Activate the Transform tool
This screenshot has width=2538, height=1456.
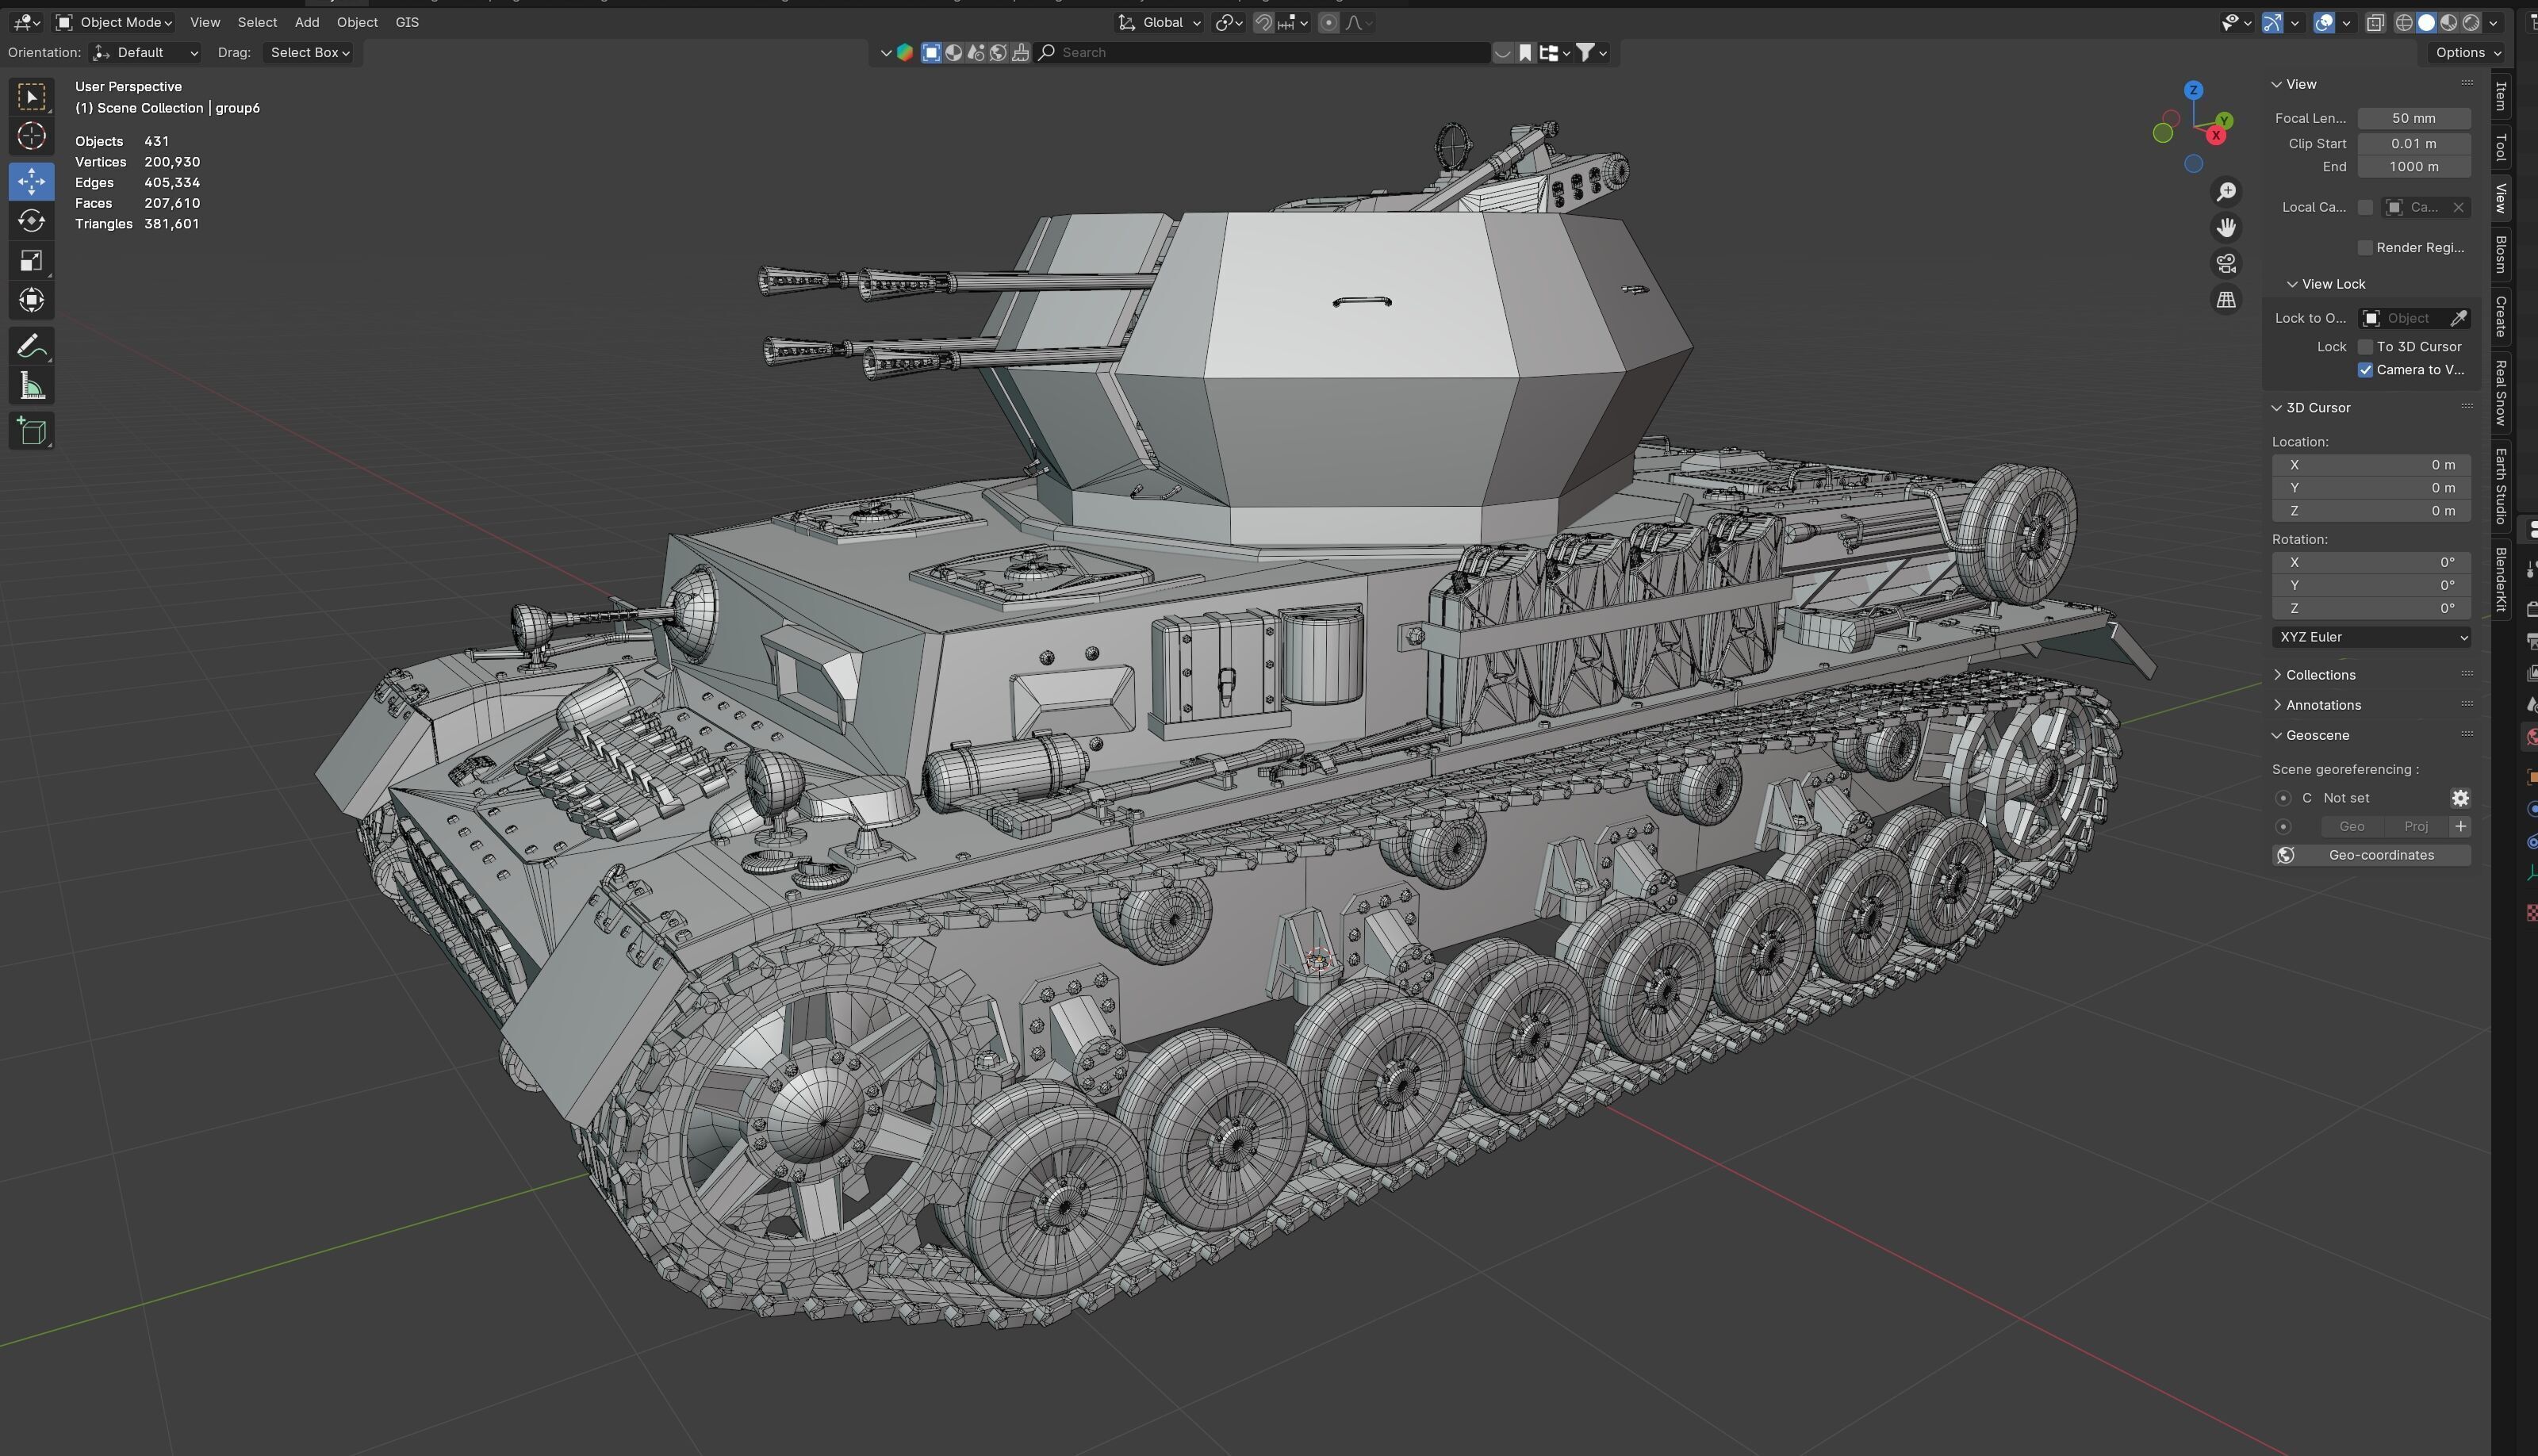pos(31,300)
